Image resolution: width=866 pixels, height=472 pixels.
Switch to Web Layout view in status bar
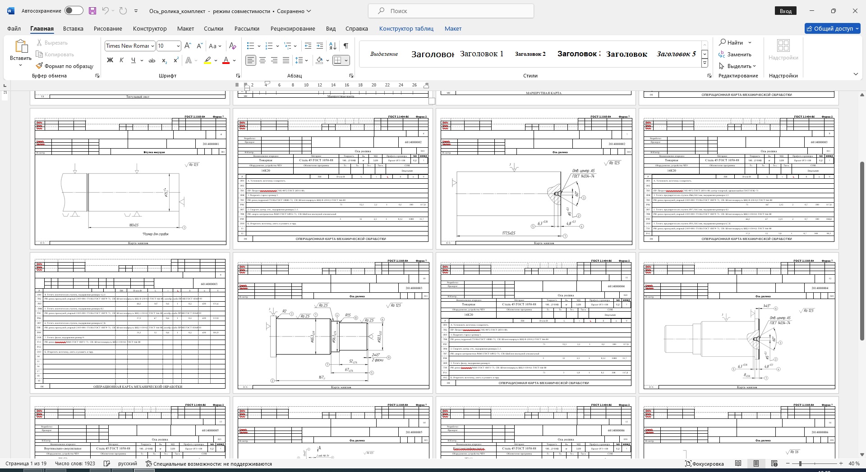(774, 463)
